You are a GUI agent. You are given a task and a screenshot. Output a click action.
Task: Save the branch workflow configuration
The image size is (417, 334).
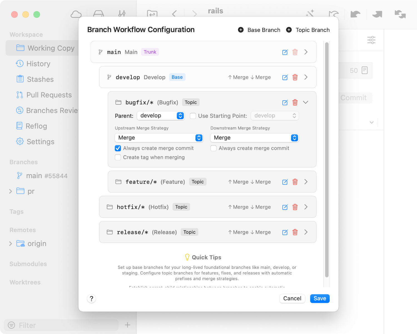pos(320,299)
